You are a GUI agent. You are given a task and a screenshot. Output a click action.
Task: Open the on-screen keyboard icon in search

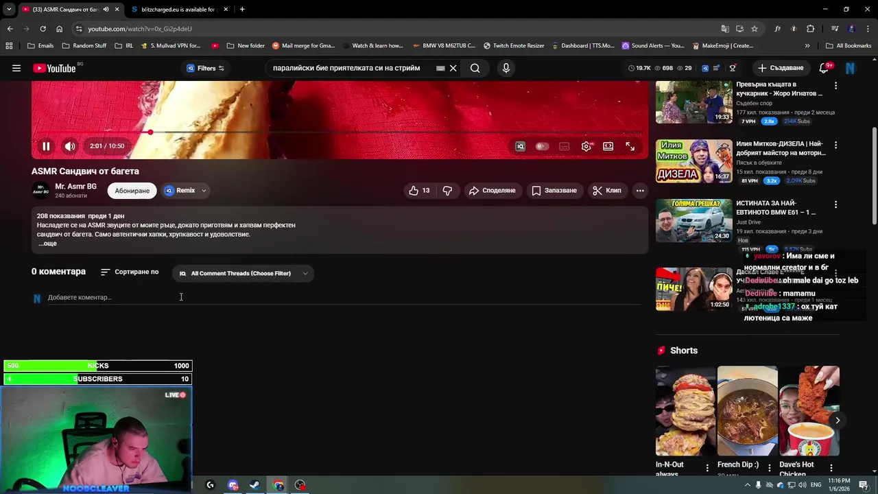click(x=440, y=68)
